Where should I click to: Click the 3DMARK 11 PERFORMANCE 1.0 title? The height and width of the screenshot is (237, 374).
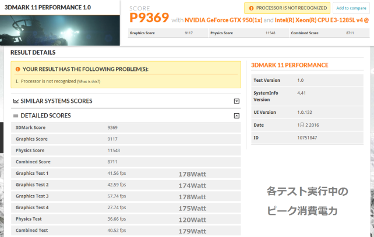click(48, 8)
